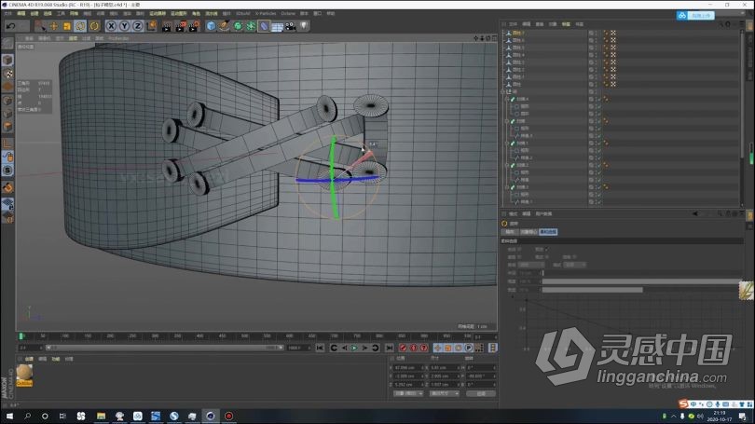Open the 文件 menu in main menu bar
The image size is (755, 424).
(8, 13)
